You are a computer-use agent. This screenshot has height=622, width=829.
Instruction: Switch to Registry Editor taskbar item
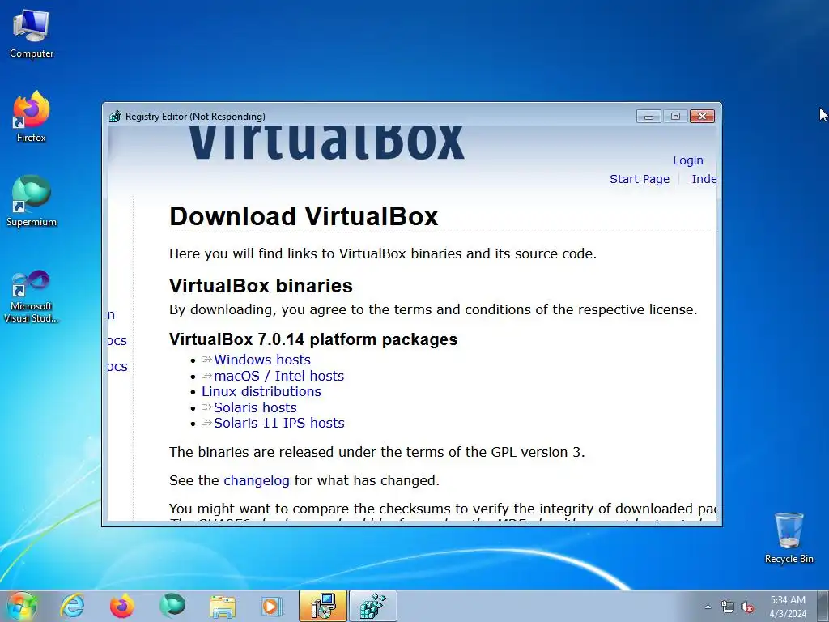click(x=372, y=606)
